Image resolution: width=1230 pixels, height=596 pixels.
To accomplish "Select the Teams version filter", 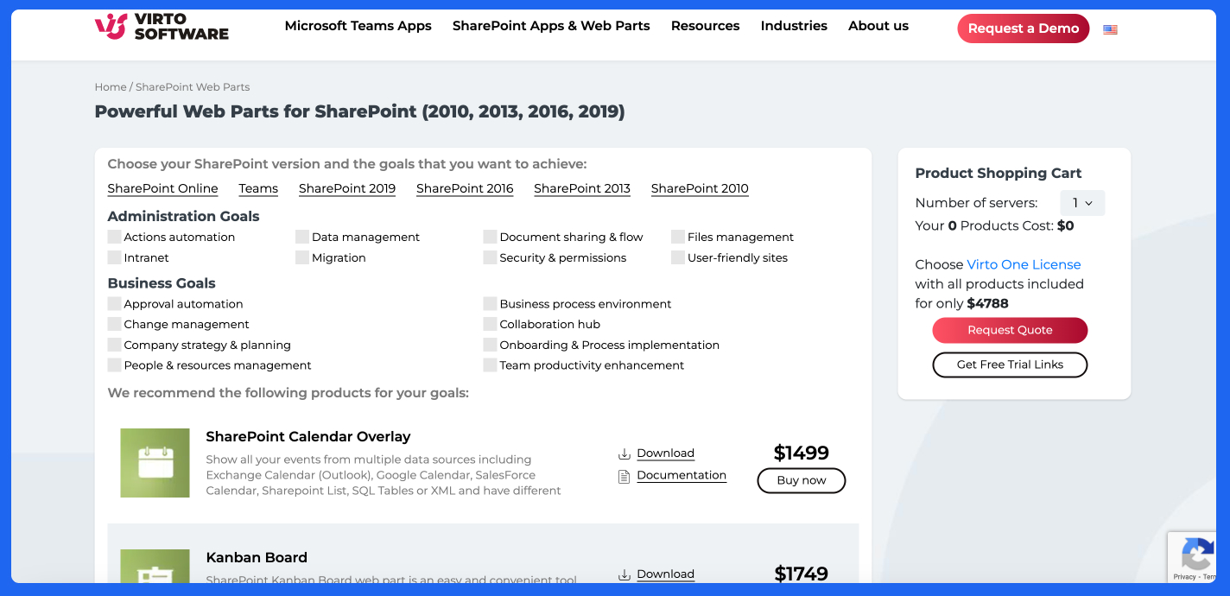I will pos(258,189).
